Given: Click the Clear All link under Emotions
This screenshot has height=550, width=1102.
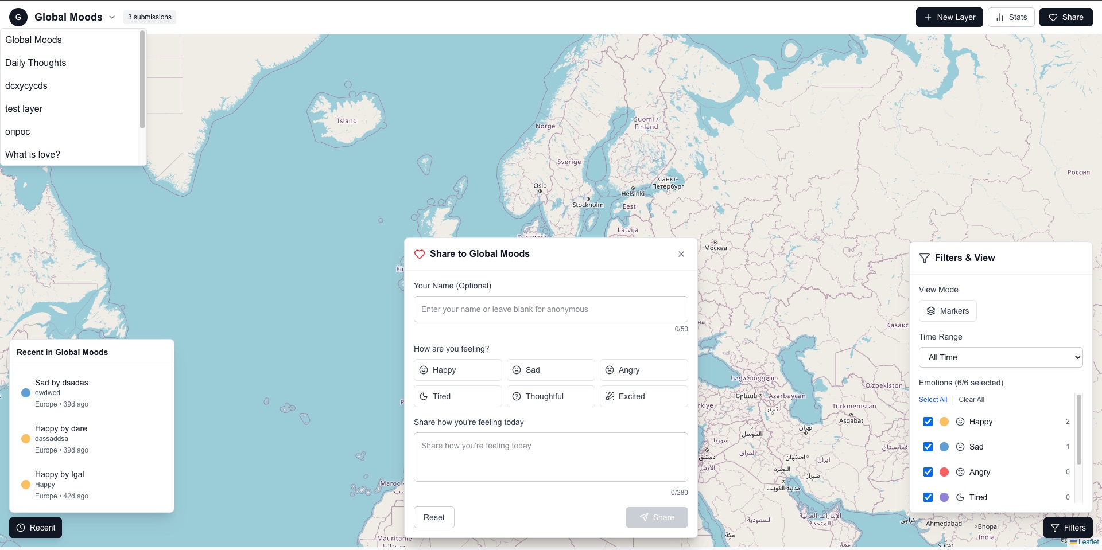Looking at the screenshot, I should coord(971,400).
